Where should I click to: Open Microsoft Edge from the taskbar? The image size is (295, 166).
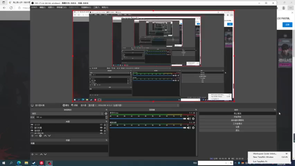tap(19, 163)
